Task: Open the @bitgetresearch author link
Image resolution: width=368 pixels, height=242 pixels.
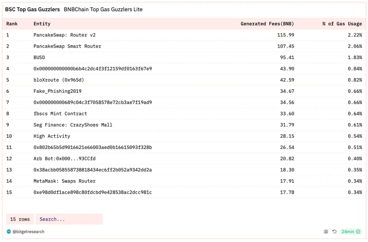Action: click(28, 232)
